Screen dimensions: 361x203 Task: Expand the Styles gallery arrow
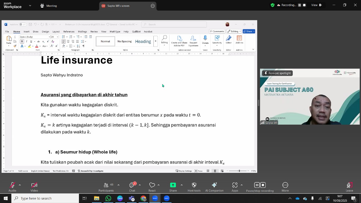[x=155, y=41]
